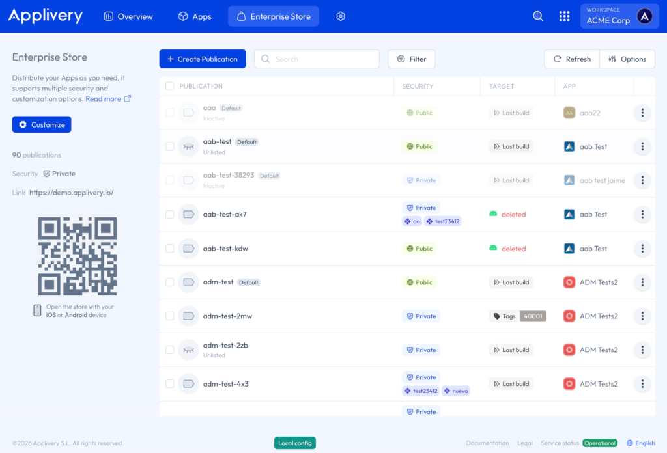This screenshot has width=667, height=453.
Task: Open the Options dropdown
Action: tap(627, 59)
